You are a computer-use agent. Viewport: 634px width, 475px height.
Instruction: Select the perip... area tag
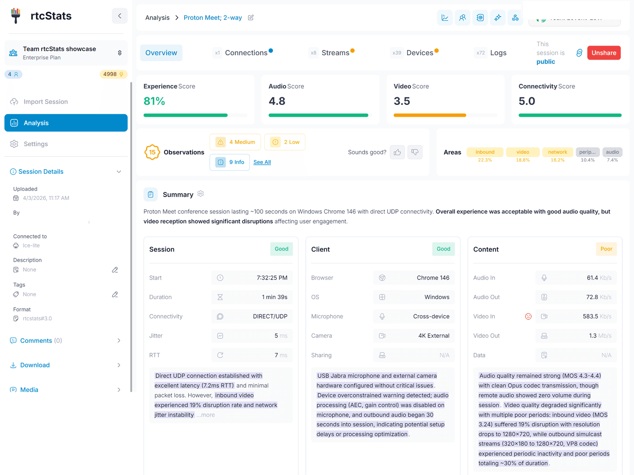[588, 152]
